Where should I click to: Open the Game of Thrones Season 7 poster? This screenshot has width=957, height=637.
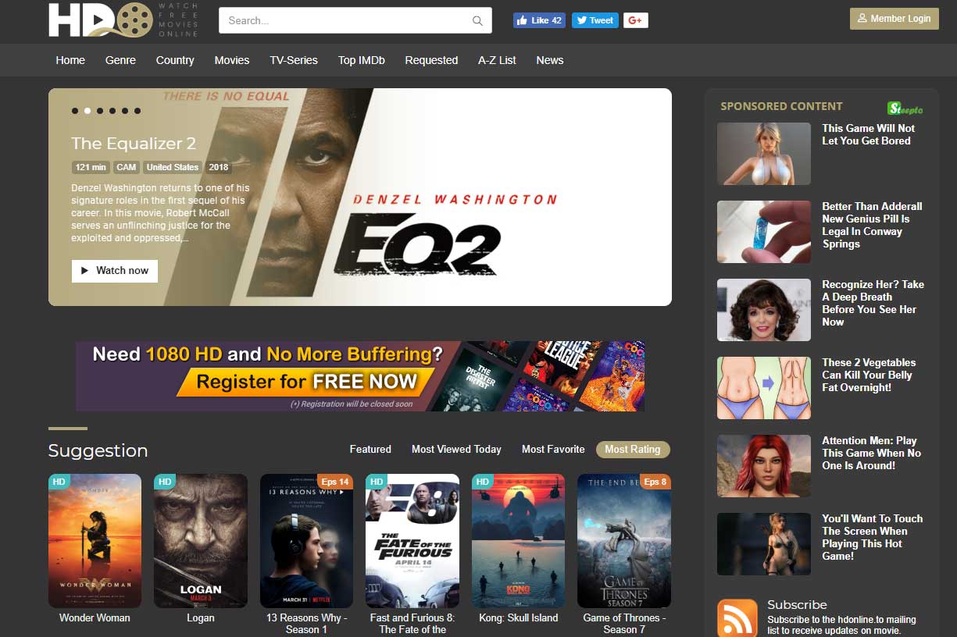(624, 541)
